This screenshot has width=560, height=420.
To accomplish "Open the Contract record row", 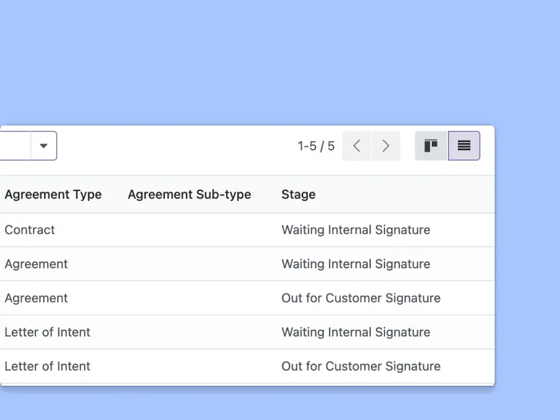I will point(29,230).
